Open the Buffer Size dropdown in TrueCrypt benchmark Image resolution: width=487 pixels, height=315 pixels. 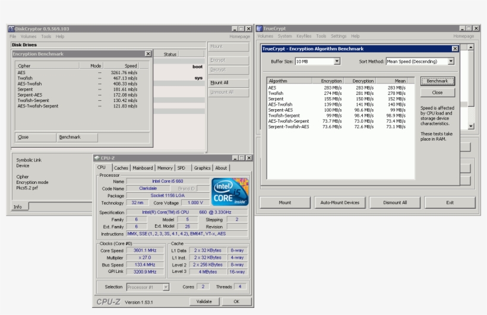[x=337, y=62]
